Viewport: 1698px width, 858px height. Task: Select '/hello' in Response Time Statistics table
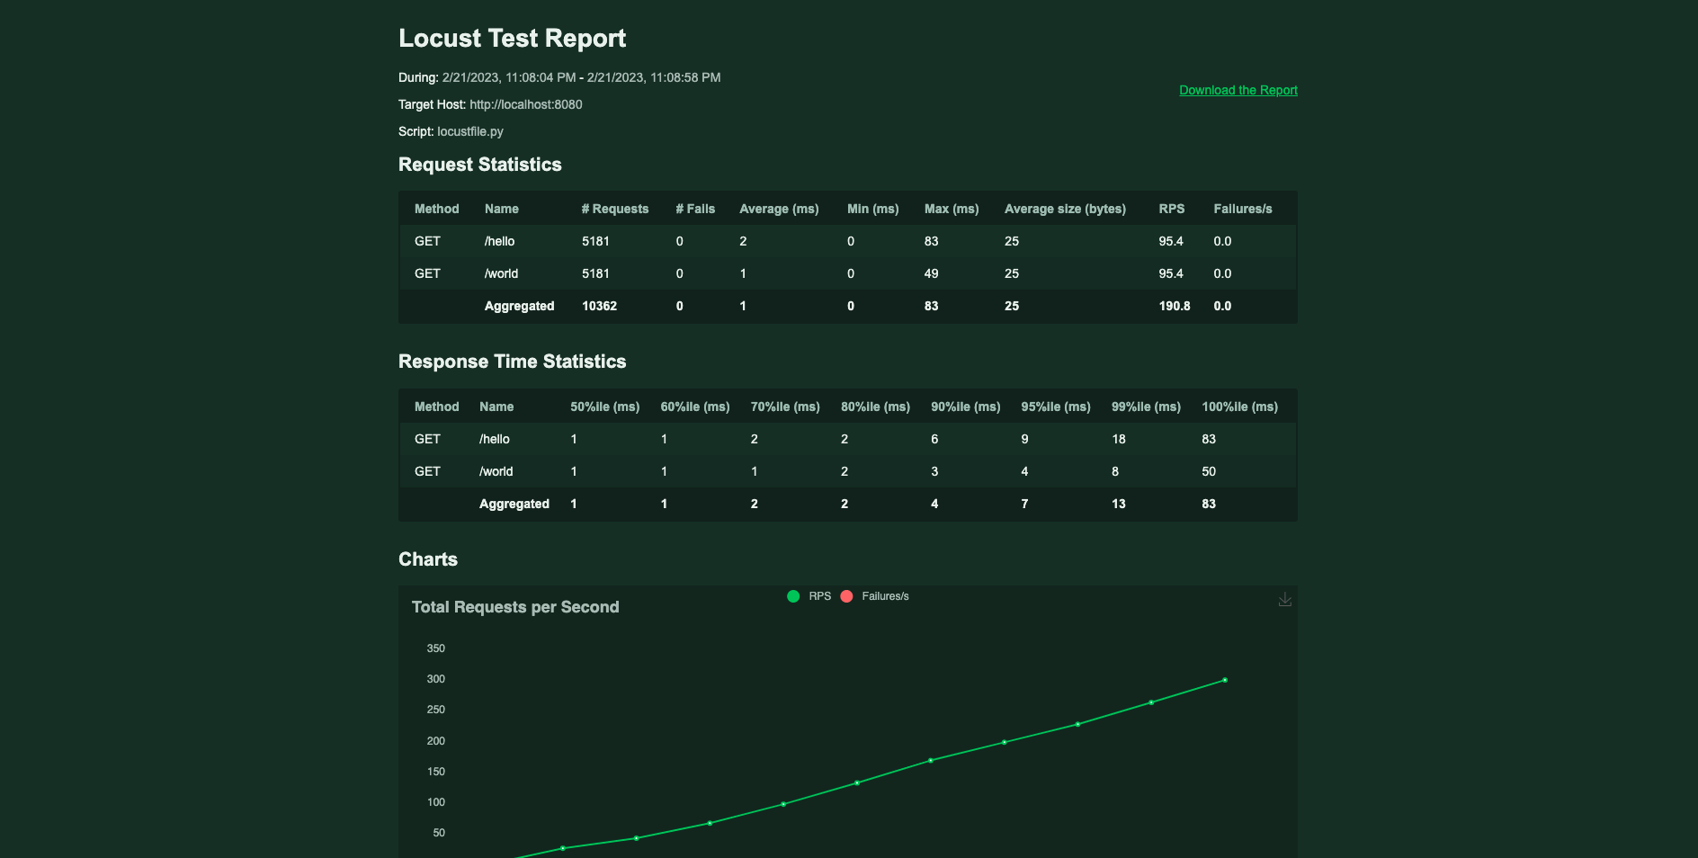(494, 439)
